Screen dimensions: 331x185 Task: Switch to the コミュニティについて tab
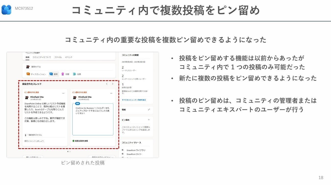42,57
